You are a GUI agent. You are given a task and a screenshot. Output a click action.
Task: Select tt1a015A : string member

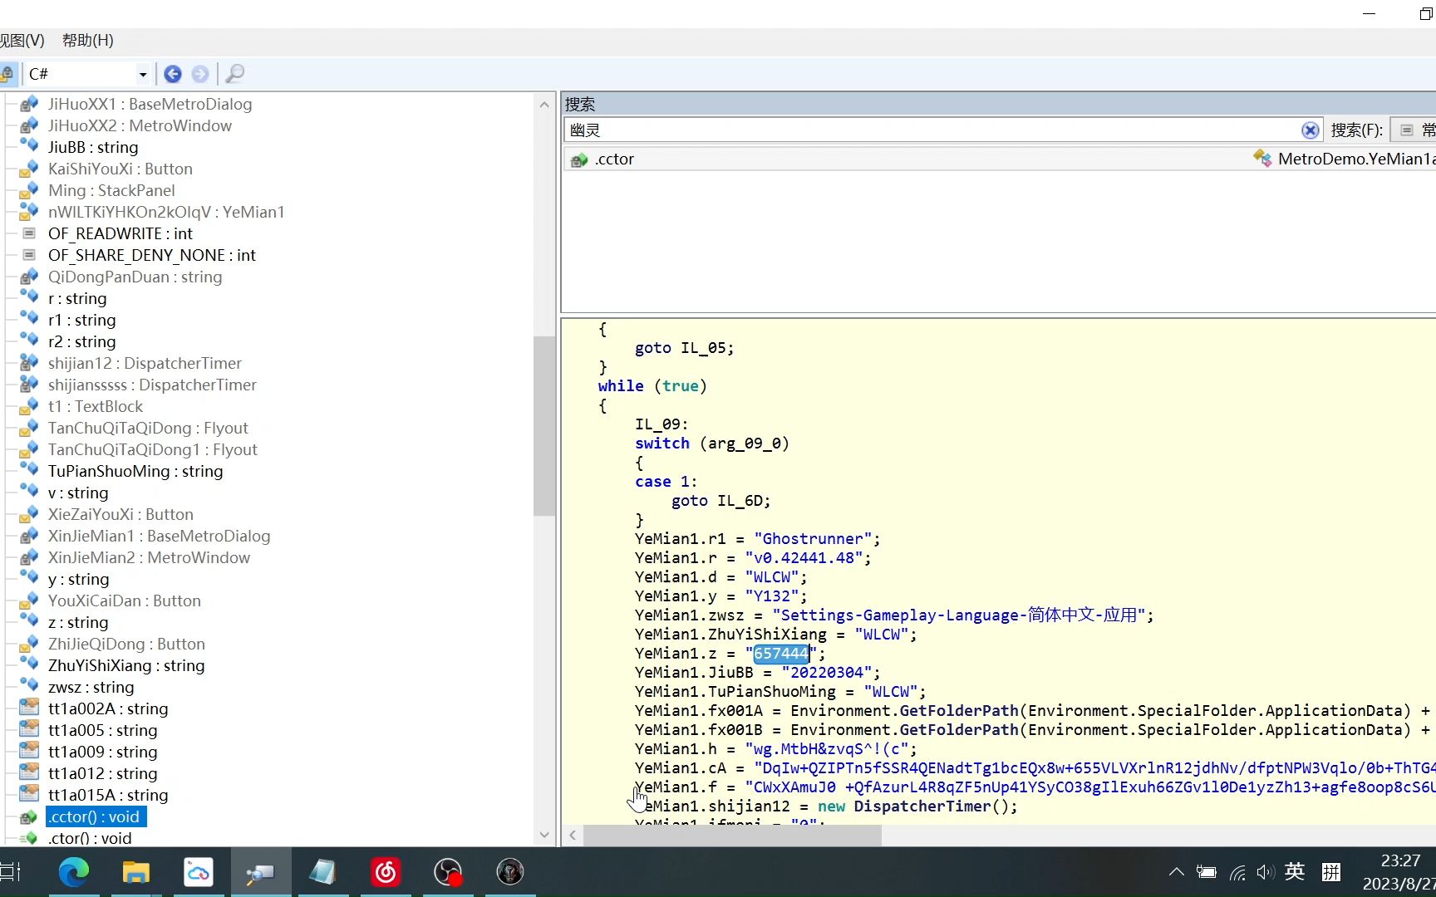tap(108, 795)
